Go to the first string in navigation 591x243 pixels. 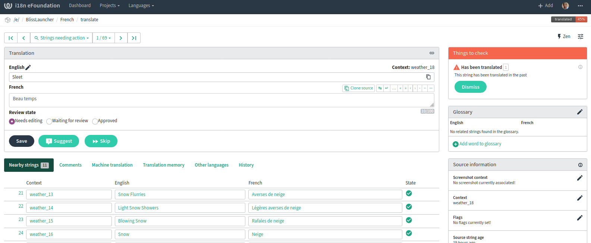11,38
